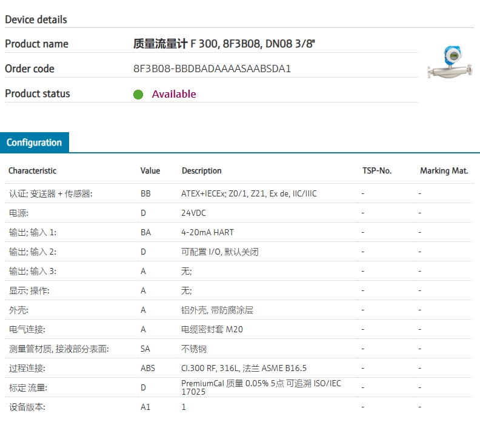This screenshot has height=422, width=480.
Task: Click the 输出; 输入 1: characteristic label
Action: click(x=33, y=232)
